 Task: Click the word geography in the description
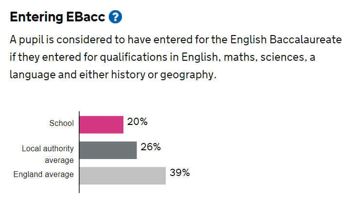187,75
